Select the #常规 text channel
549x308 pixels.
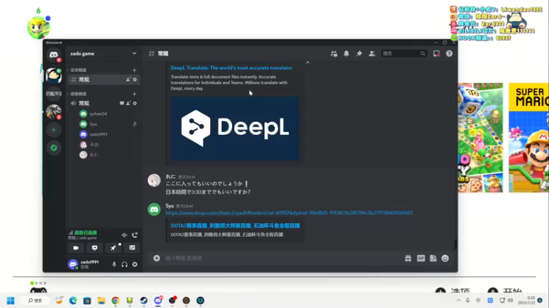[x=104, y=79]
